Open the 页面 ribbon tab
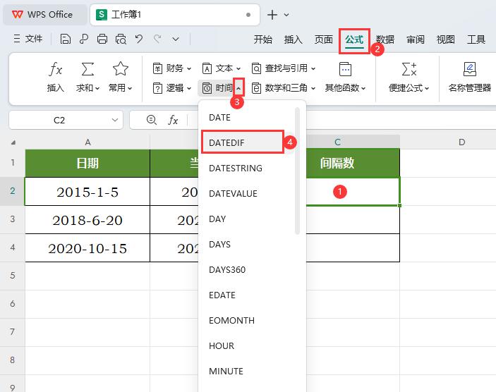Image resolution: width=496 pixels, height=392 pixels. [x=324, y=39]
